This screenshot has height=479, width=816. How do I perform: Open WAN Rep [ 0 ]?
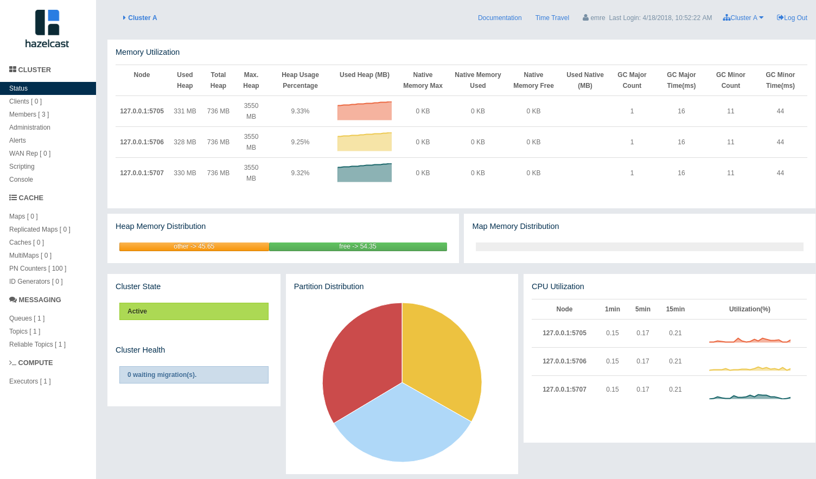[x=30, y=154]
